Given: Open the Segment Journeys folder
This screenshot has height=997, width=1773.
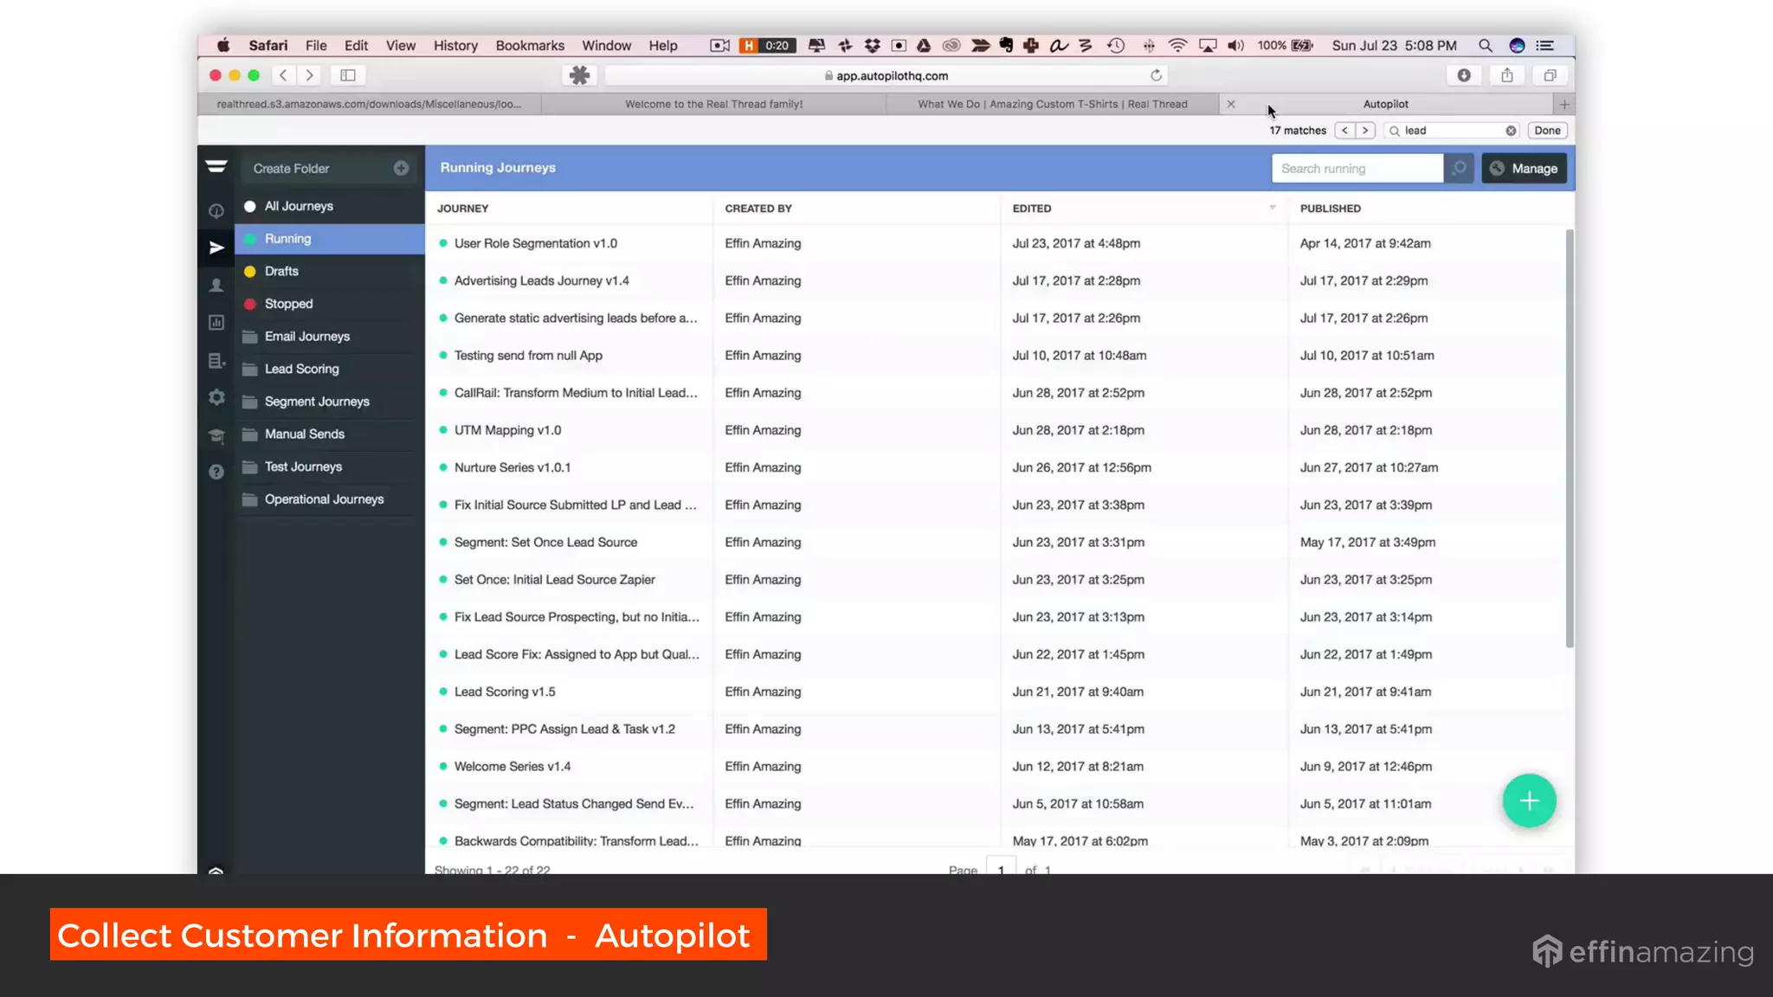Looking at the screenshot, I should point(330,402).
